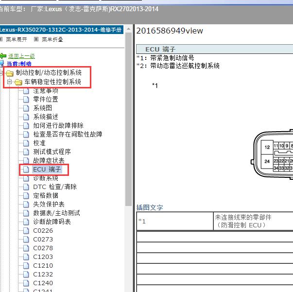Open the 制动控制/动态控制系统 folder icon
This screenshot has height=292, width=293.
pyautogui.click(x=10, y=73)
